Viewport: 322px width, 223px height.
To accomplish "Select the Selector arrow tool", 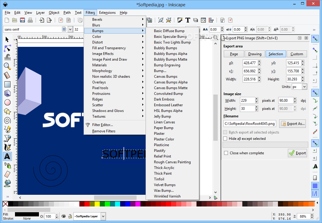I will point(7,39).
